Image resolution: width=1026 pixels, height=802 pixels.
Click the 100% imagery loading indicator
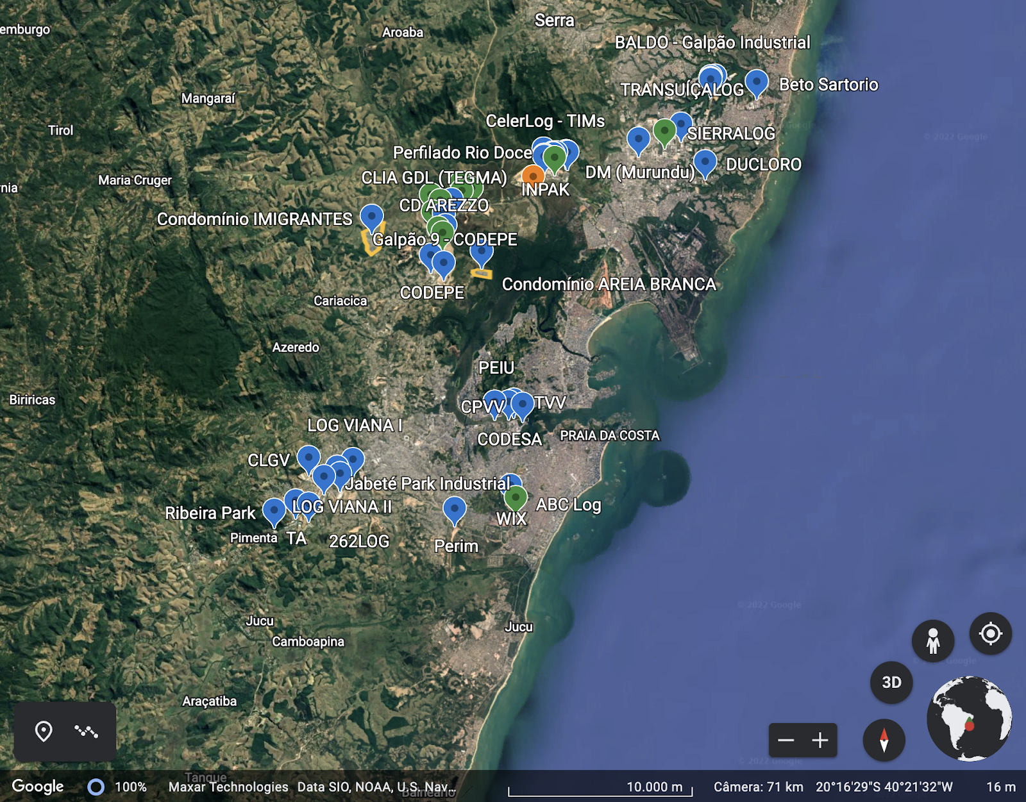[118, 787]
